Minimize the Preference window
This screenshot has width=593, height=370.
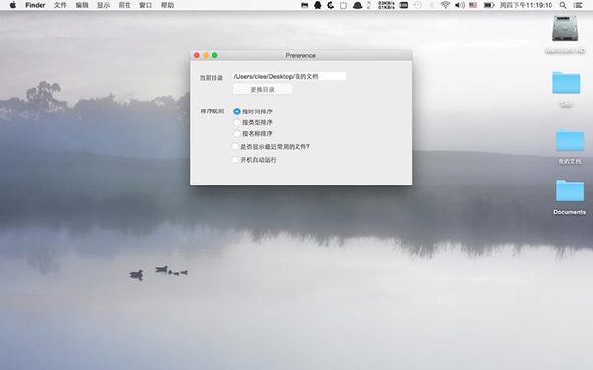tap(206, 55)
